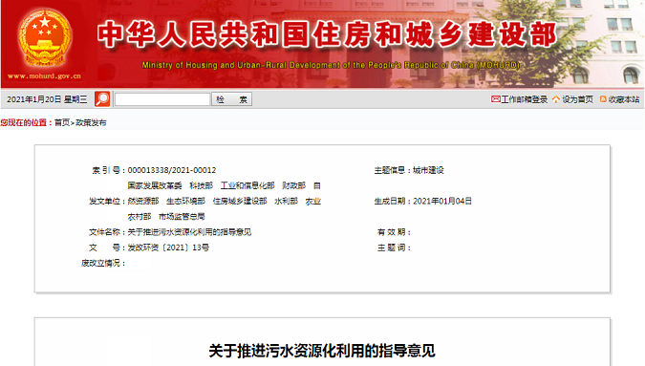The width and height of the screenshot is (645, 366).
Task: Click 生态环境部 in issuing units
Action: pos(185,201)
